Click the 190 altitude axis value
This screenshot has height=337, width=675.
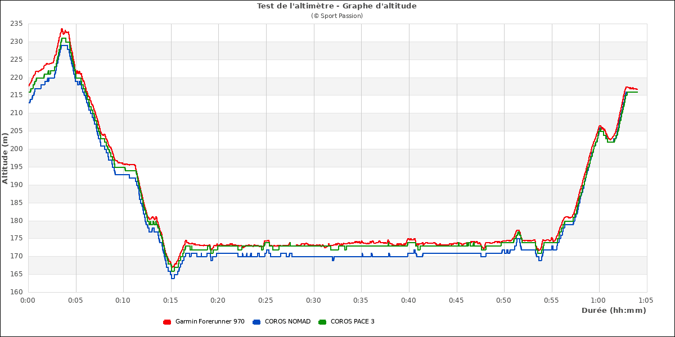(16, 185)
